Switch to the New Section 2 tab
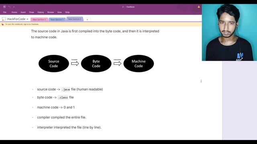 pyautogui.click(x=75, y=19)
